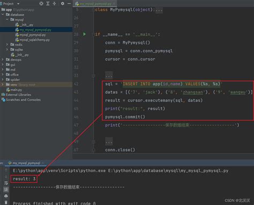Select mysql_sqlalchemy.py in Project tree

point(34,40)
